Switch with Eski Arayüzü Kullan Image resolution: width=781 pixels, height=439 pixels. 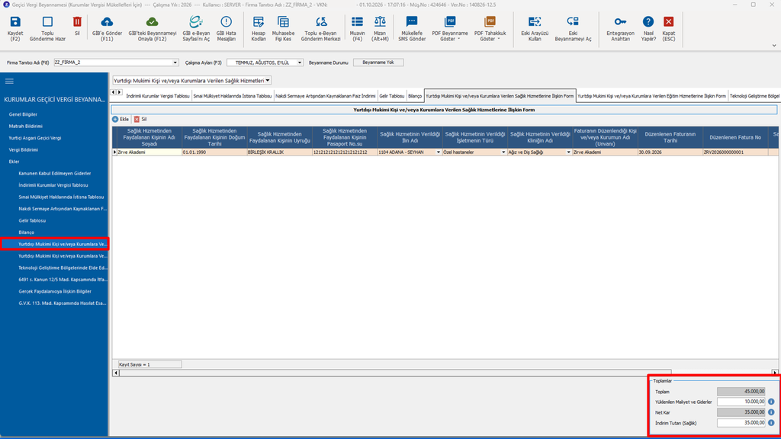535,28
